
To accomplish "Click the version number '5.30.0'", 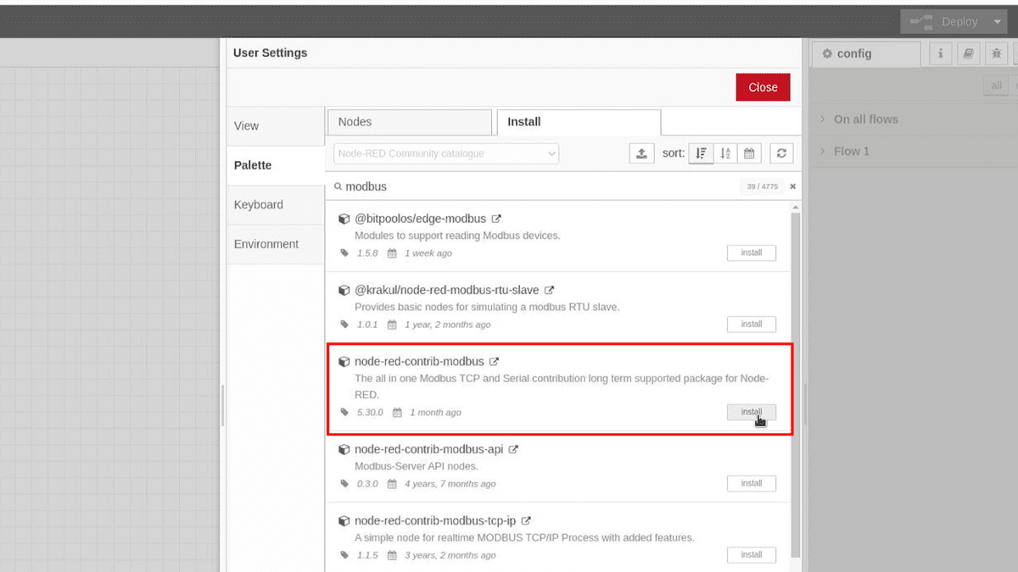I will [370, 413].
